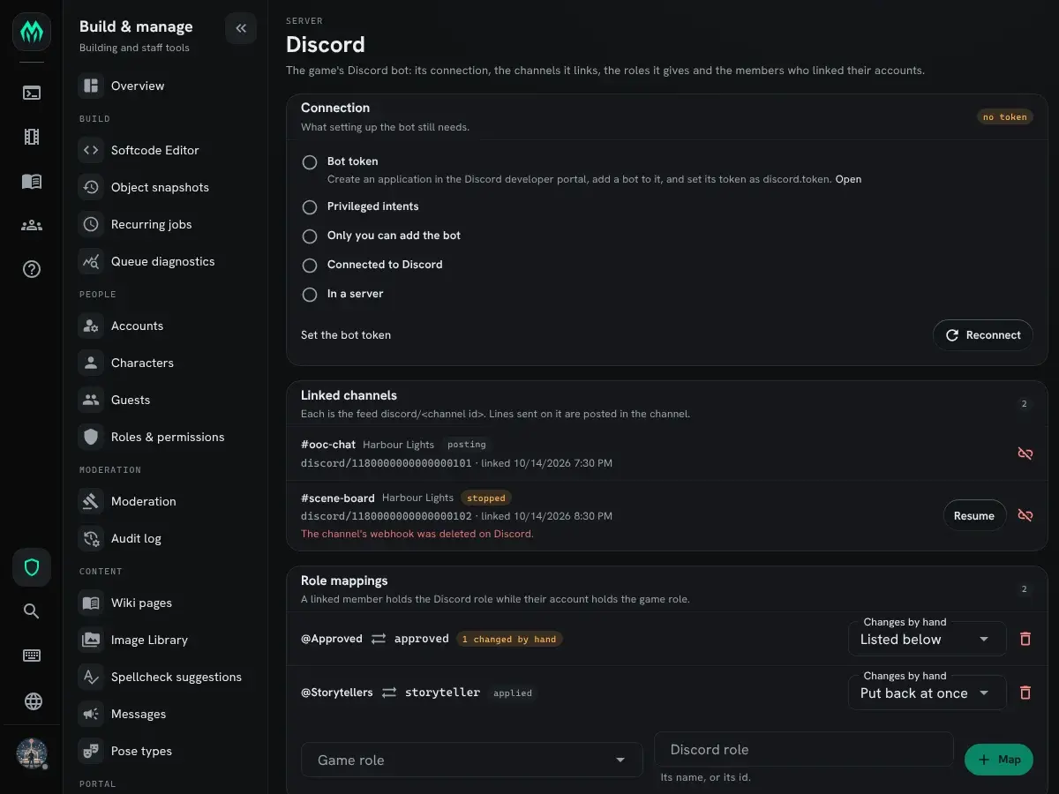Screen dimensions: 1059x794
Task: Resume the #scene-board channel
Action: tap(974, 516)
